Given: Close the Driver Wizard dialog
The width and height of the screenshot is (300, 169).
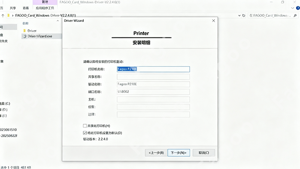Looking at the screenshot, I should (x=214, y=21).
